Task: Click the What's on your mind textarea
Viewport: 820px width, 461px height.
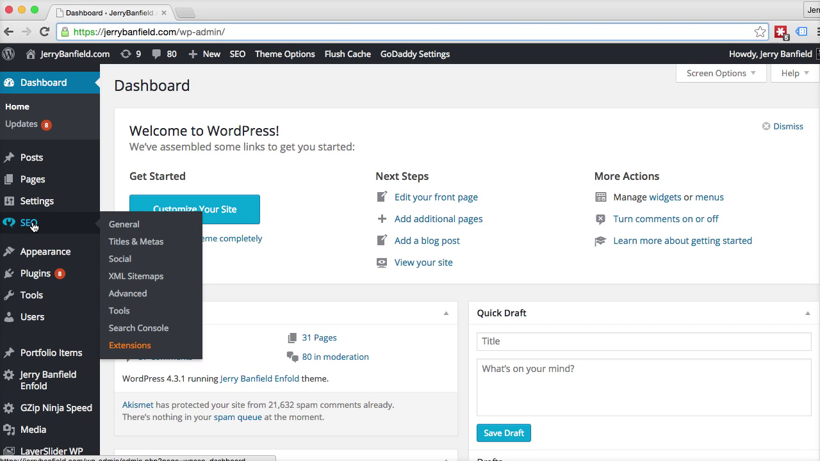Action: pyautogui.click(x=644, y=387)
